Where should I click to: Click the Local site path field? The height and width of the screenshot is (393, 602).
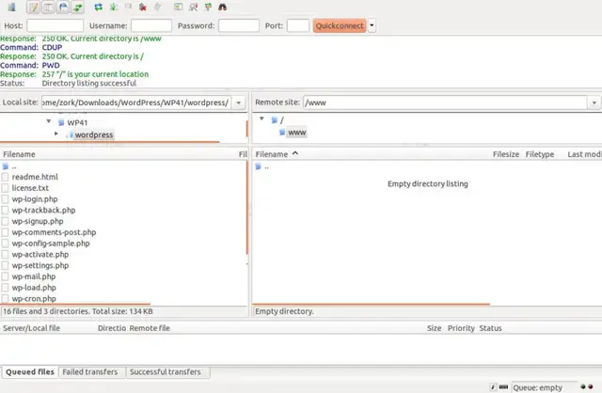pos(136,102)
